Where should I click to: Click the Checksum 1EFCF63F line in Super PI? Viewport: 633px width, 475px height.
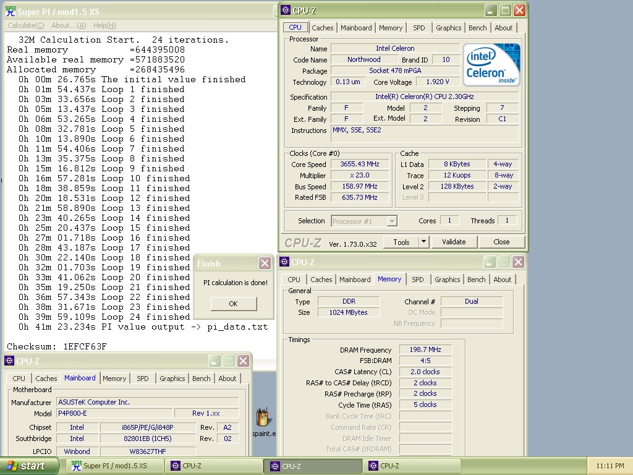click(x=56, y=346)
